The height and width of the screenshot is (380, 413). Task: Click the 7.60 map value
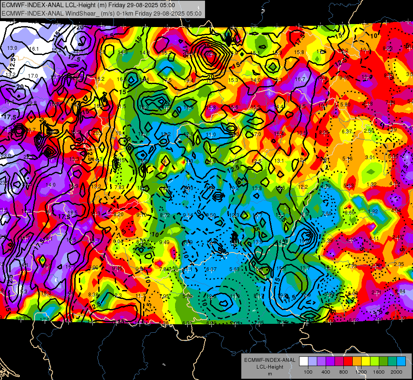[327, 213]
